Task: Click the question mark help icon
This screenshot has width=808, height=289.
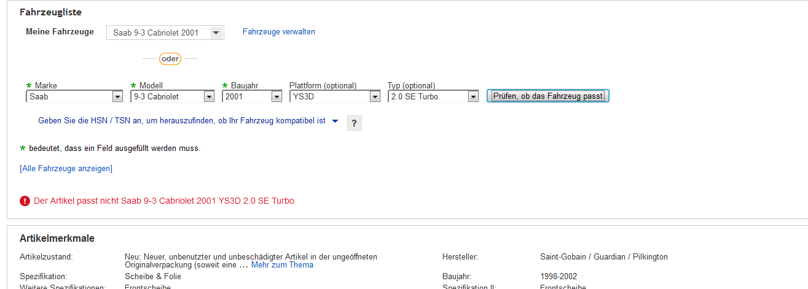Action: (x=355, y=123)
